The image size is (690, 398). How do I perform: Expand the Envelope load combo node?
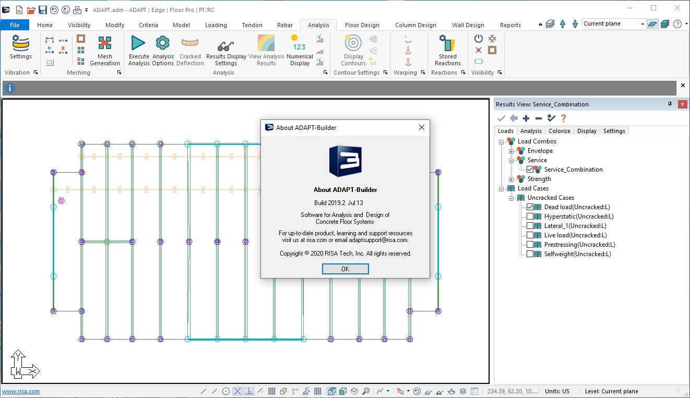click(x=511, y=151)
